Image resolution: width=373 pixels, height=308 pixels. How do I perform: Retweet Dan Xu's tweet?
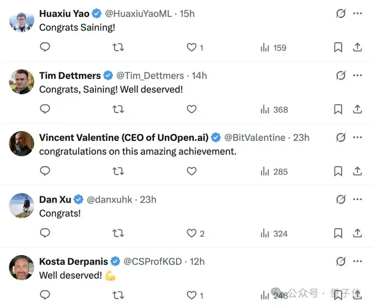coord(118,233)
